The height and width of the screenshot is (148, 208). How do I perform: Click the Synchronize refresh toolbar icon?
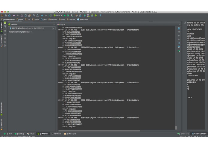coord(9,16)
